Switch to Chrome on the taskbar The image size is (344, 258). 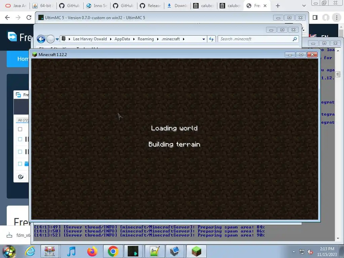(113, 251)
